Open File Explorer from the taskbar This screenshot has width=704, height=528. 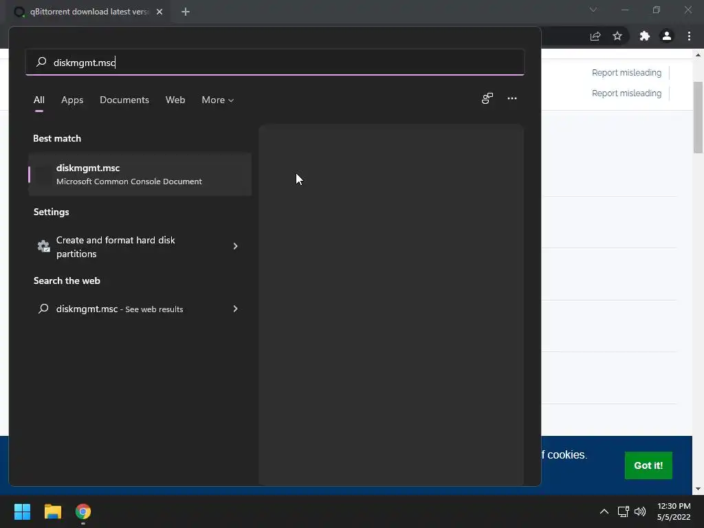52,511
